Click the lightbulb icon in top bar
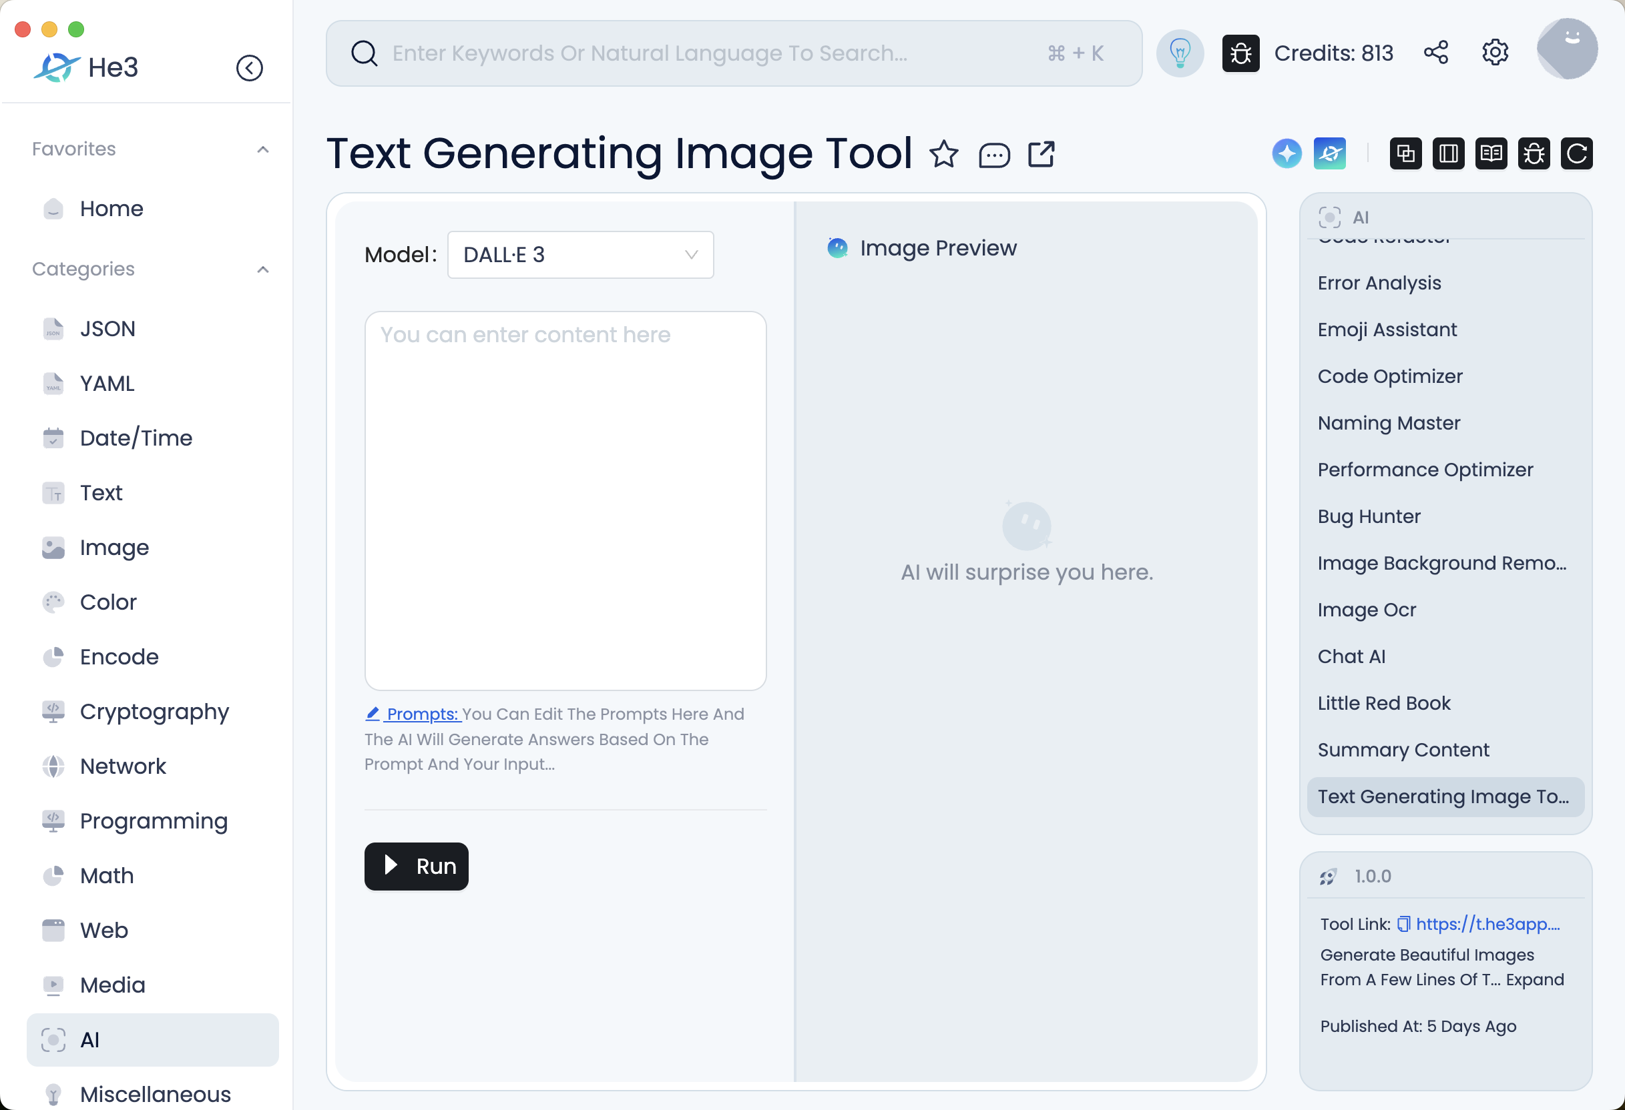The image size is (1625, 1110). (1180, 53)
